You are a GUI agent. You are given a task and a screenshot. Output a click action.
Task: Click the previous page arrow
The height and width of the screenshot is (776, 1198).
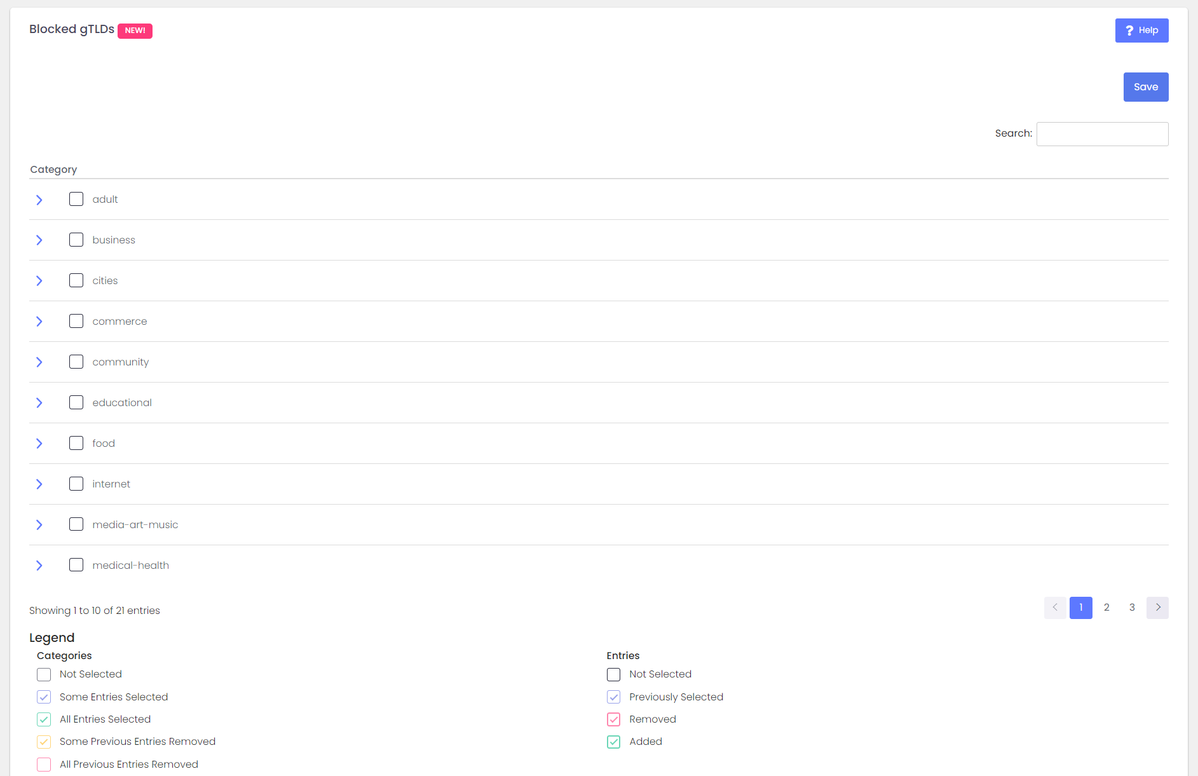(x=1054, y=608)
